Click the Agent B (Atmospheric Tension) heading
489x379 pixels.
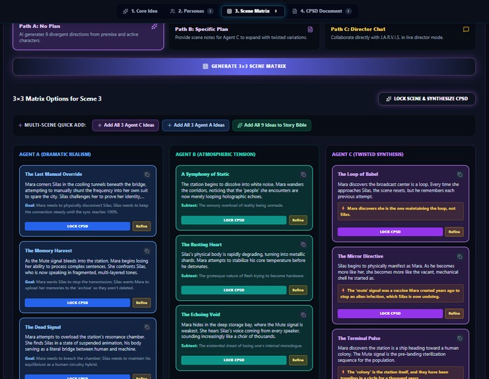pyautogui.click(x=215, y=154)
